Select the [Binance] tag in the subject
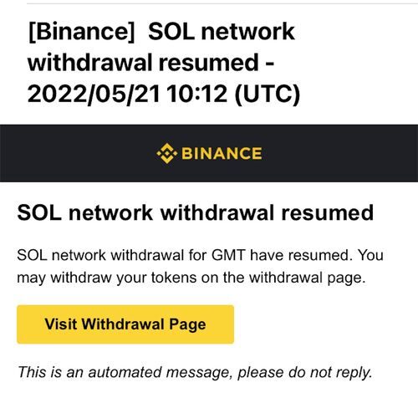Screen dimensions: 418x398 [x=81, y=32]
